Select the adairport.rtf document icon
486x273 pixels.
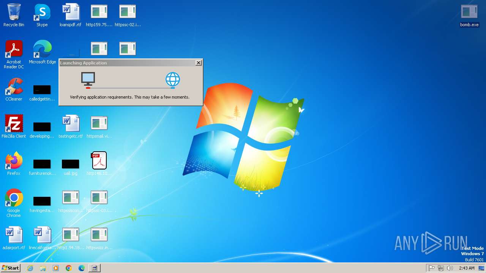[14, 238]
